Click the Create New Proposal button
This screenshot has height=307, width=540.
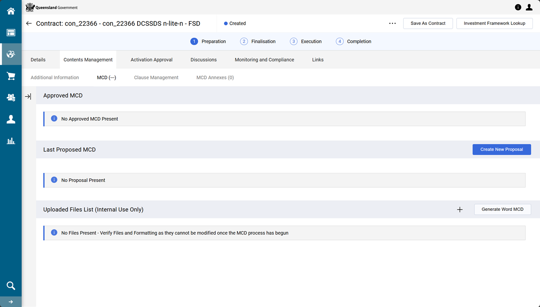[502, 150]
